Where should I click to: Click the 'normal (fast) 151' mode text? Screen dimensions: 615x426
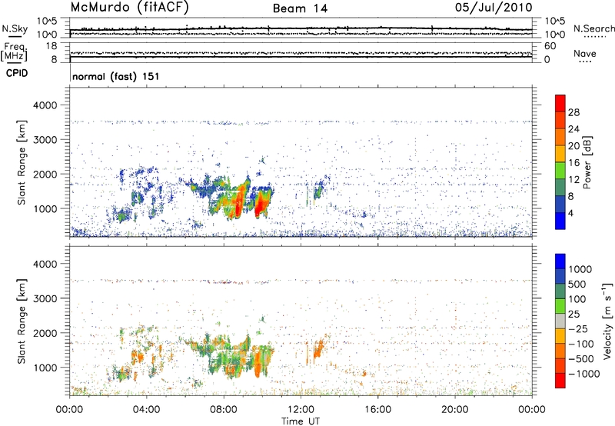[x=116, y=76]
